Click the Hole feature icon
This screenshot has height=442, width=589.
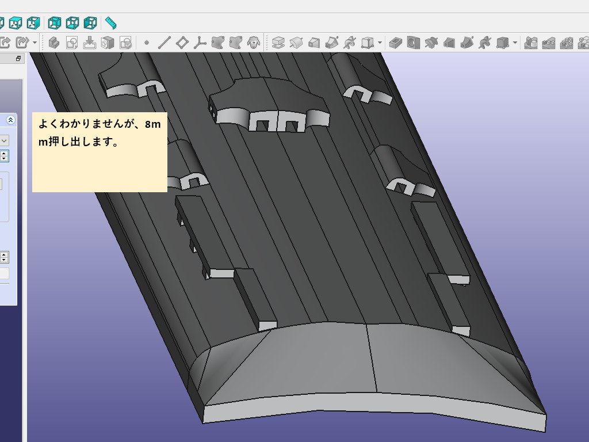point(413,43)
